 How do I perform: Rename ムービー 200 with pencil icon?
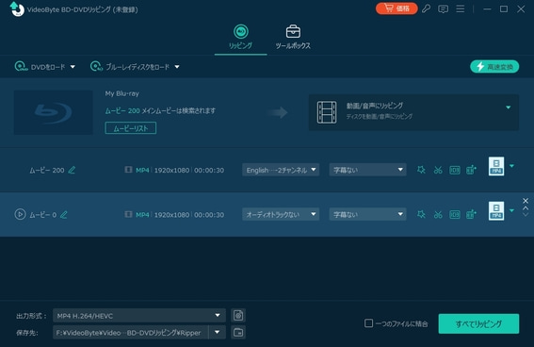72,170
